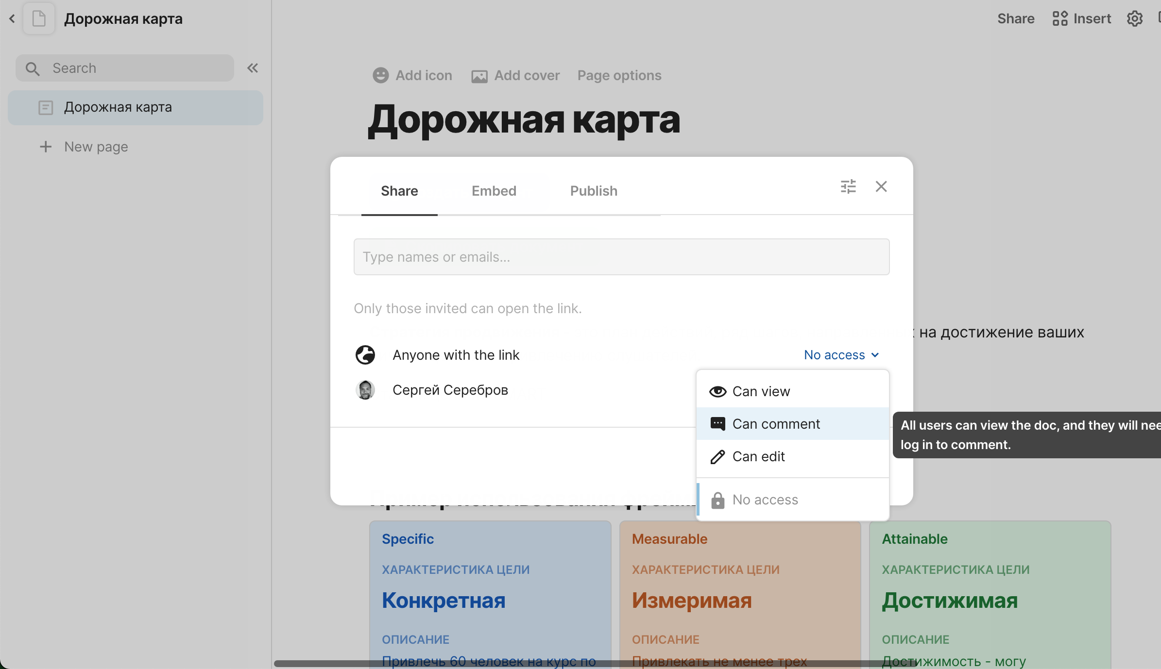Click in Type names or emails field
The image size is (1161, 669).
pos(621,257)
